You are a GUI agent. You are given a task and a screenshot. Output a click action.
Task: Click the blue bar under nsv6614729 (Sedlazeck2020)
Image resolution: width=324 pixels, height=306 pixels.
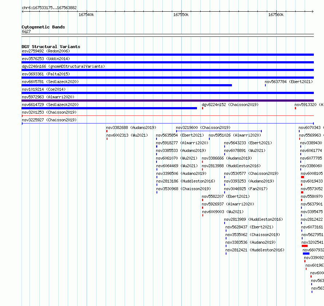point(109,108)
